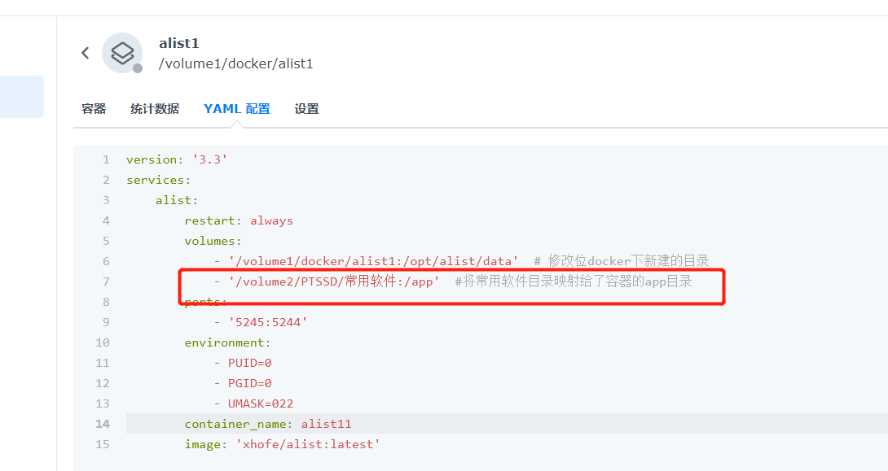Click the environment: line
The width and height of the screenshot is (888, 471).
click(x=227, y=342)
